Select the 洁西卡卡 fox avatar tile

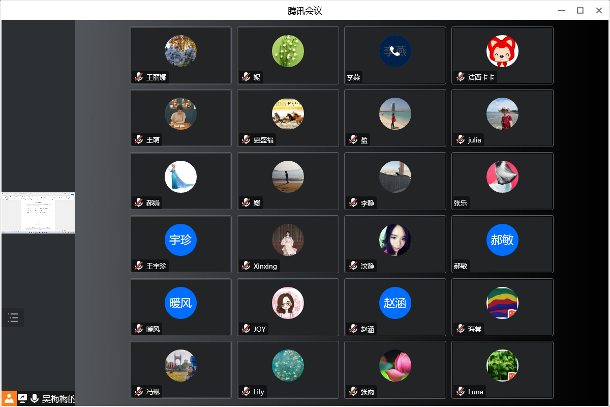pyautogui.click(x=502, y=55)
